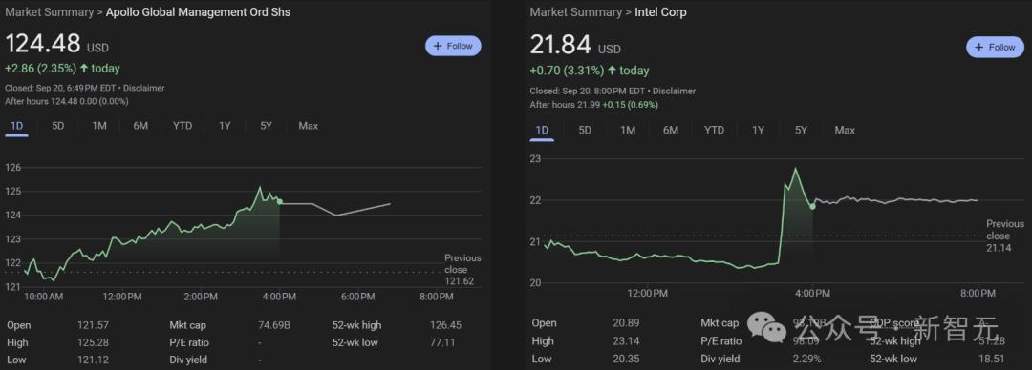Select 1D tab on Intel chart

point(542,130)
